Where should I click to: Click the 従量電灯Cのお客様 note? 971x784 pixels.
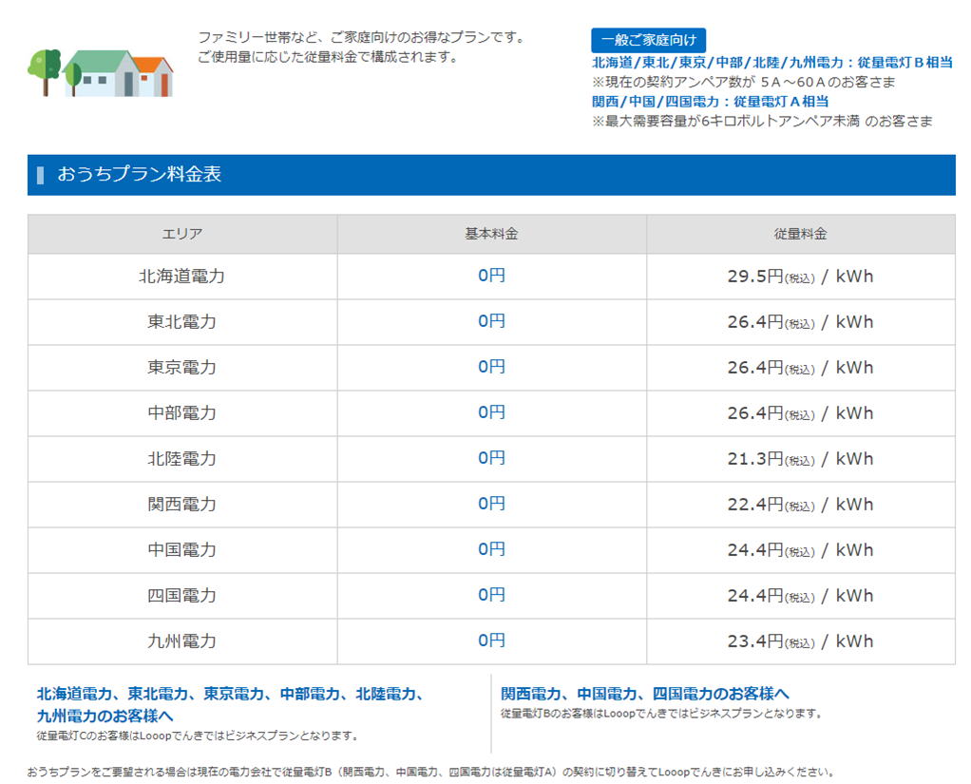coord(198,736)
